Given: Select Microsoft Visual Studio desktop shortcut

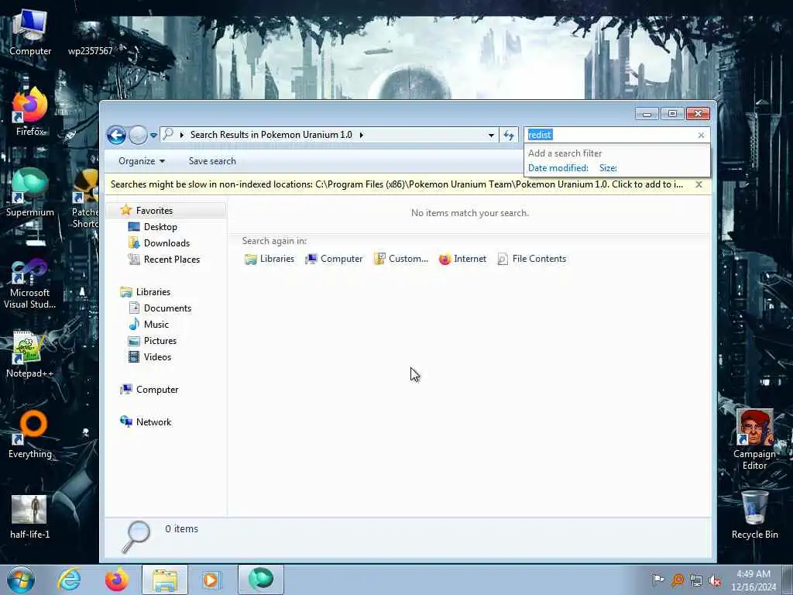Looking at the screenshot, I should (30, 284).
